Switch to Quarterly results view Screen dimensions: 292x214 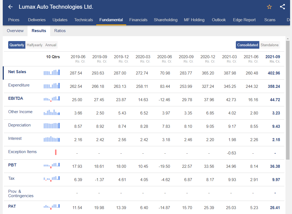click(x=17, y=45)
